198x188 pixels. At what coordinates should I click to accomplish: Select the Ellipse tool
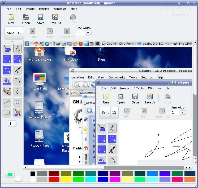pos(18,102)
